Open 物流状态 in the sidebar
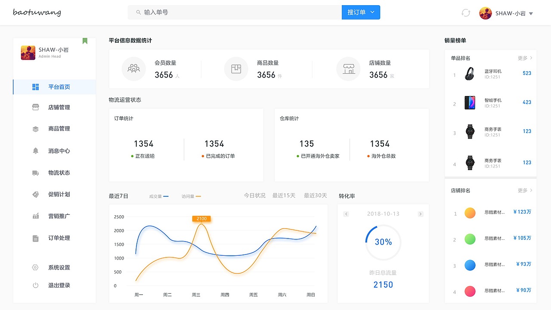The width and height of the screenshot is (551, 310). (59, 173)
